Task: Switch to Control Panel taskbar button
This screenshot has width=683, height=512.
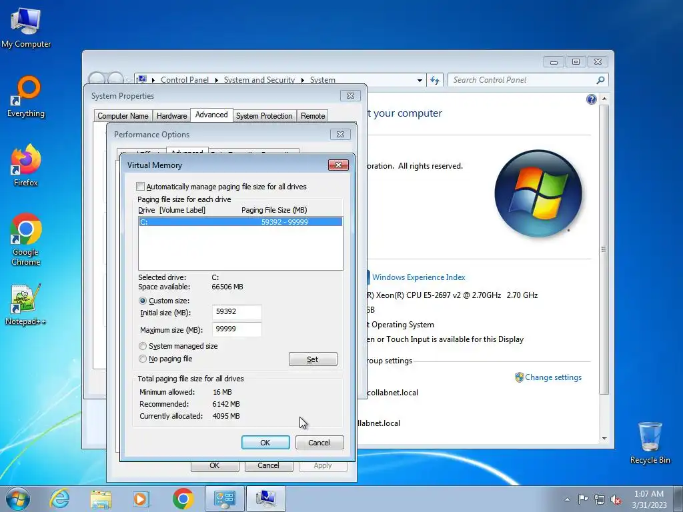Action: coord(224,499)
